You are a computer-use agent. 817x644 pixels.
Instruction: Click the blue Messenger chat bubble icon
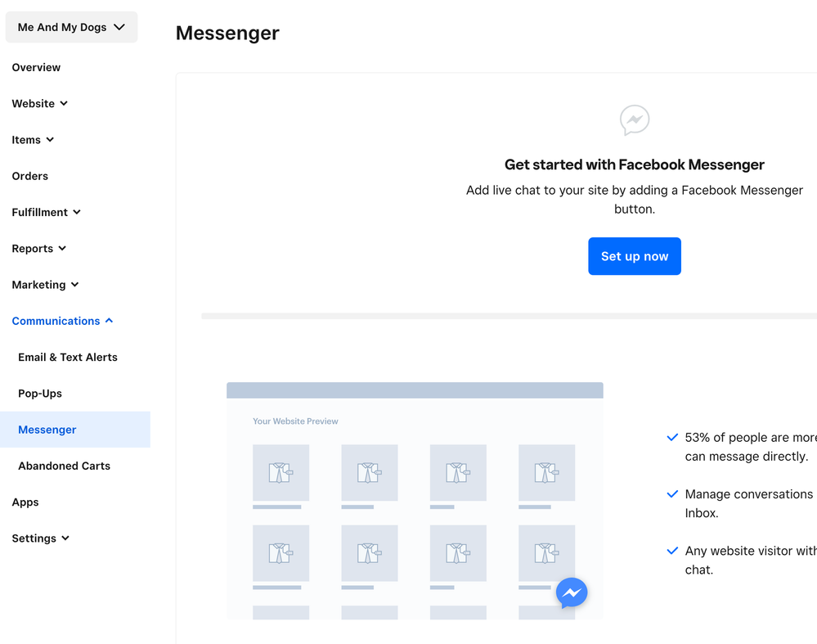[x=572, y=592]
